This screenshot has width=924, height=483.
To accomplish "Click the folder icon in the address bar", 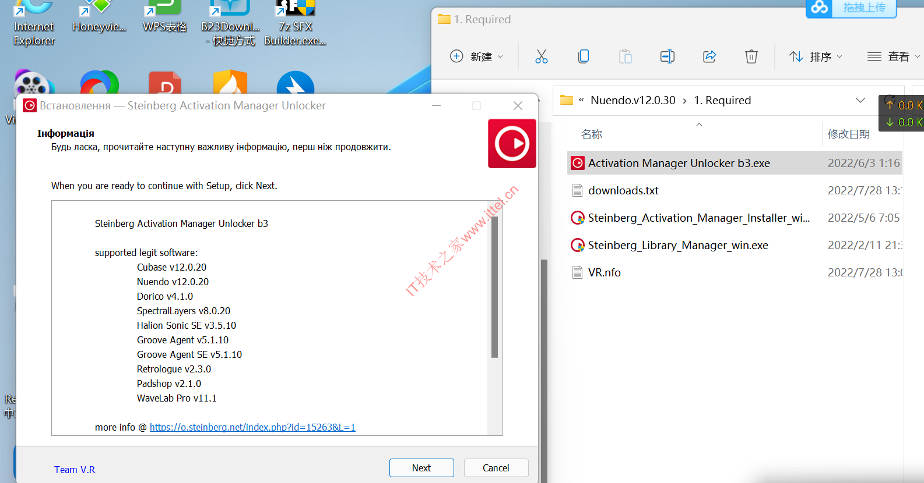I will pyautogui.click(x=567, y=100).
